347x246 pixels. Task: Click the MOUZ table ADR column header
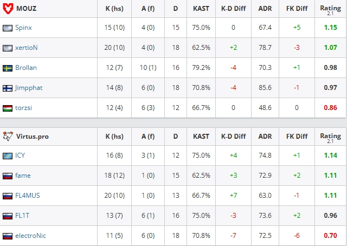pyautogui.click(x=265, y=9)
